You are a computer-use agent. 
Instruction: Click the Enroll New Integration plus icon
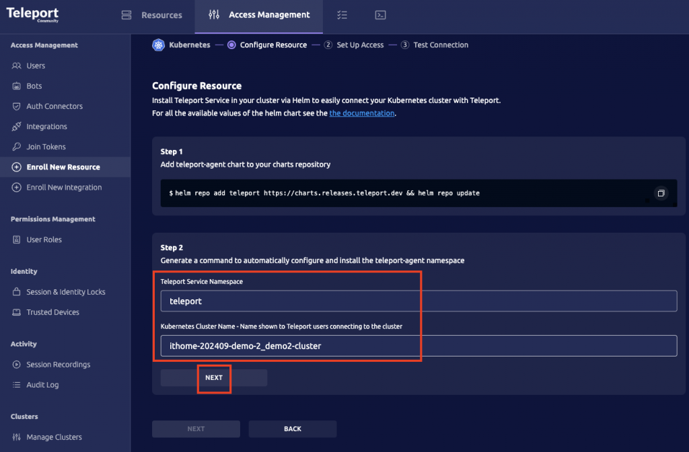pyautogui.click(x=16, y=187)
